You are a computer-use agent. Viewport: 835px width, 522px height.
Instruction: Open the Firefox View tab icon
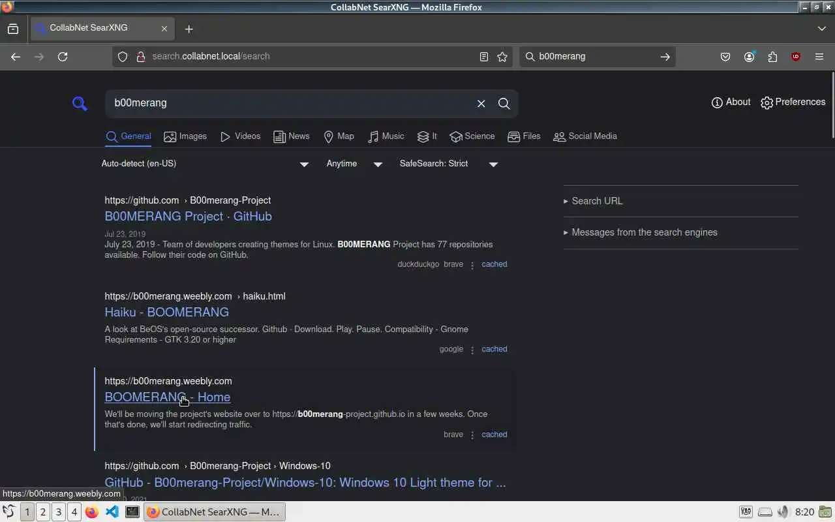coord(13,29)
